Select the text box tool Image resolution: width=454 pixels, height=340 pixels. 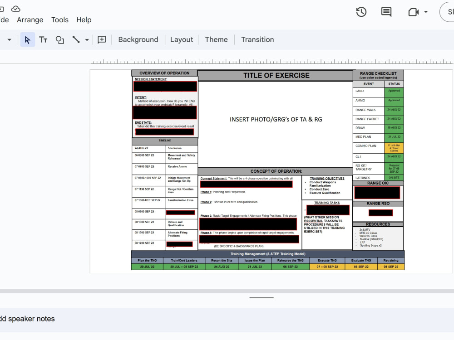pos(43,39)
